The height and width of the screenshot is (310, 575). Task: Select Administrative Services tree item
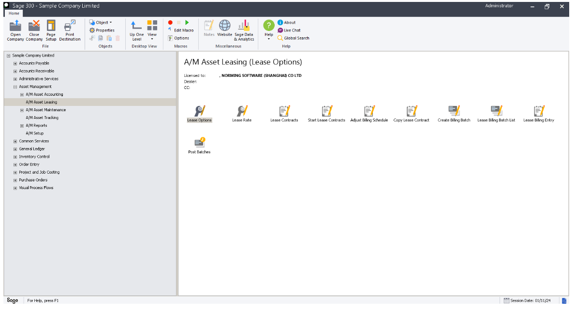39,79
